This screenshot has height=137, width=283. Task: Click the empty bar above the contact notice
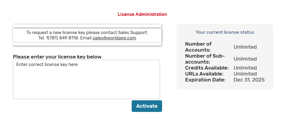(87, 26)
